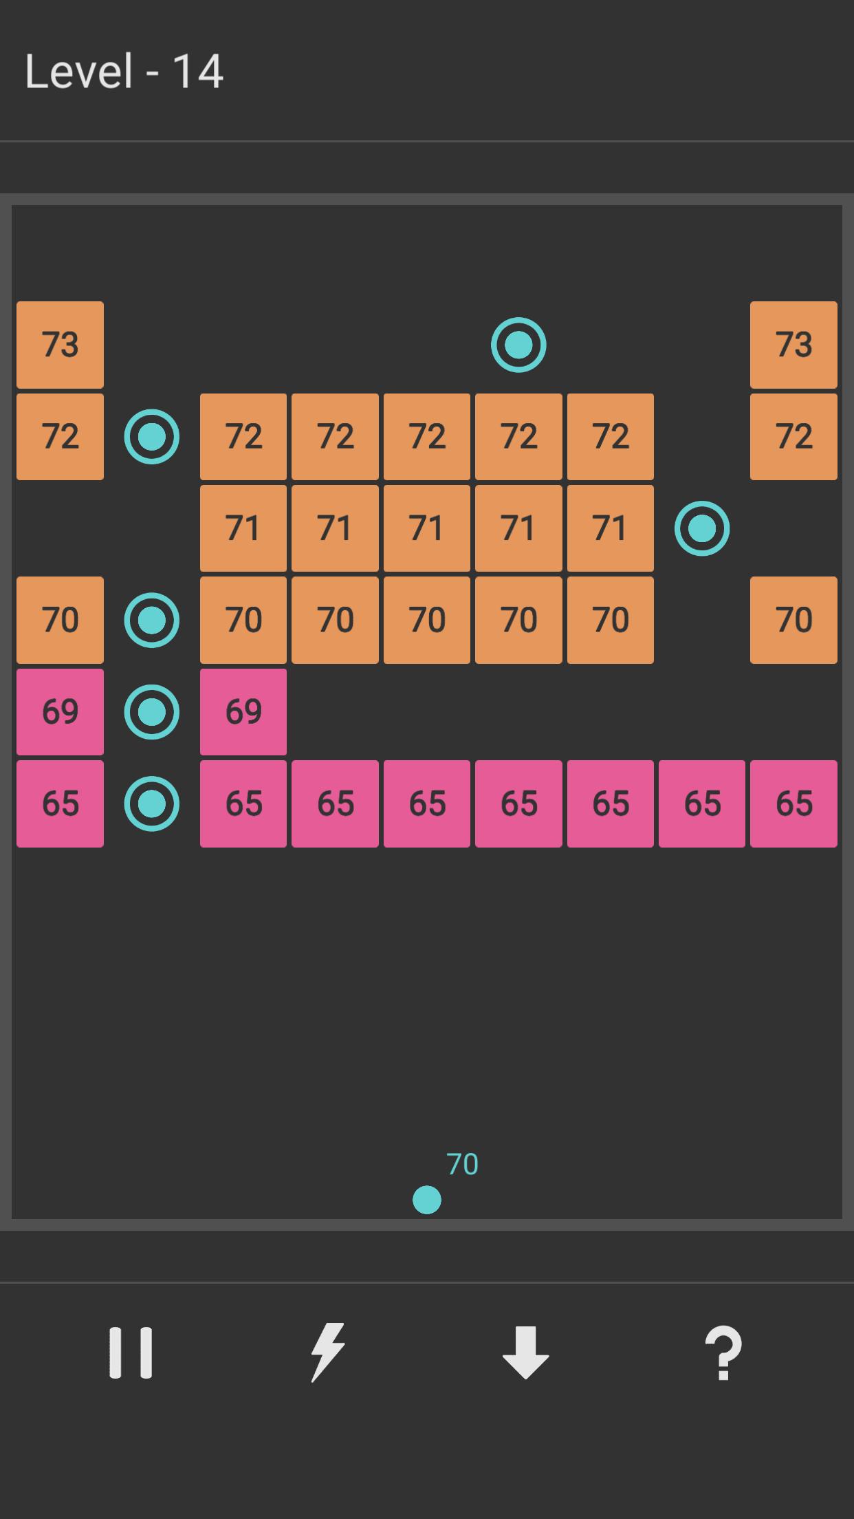Tap the lightning bolt speed-up icon

328,1353
